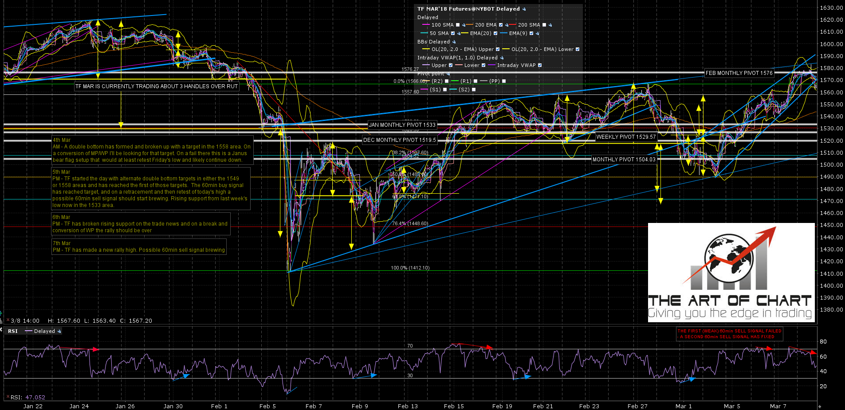Enable the 100 SMA checkbox
Screen dimensions: 845x410
pyautogui.click(x=458, y=25)
